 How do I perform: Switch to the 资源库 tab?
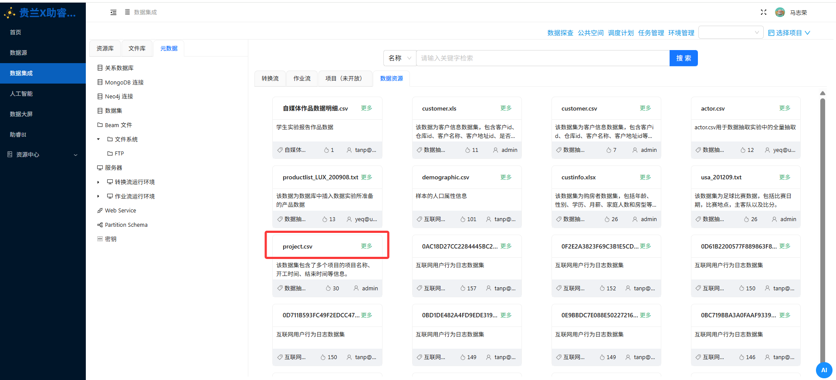pos(105,48)
